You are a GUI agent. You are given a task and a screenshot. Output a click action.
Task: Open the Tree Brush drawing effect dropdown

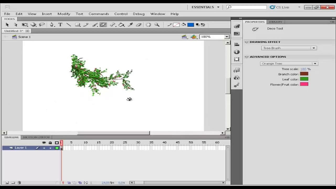point(289,48)
